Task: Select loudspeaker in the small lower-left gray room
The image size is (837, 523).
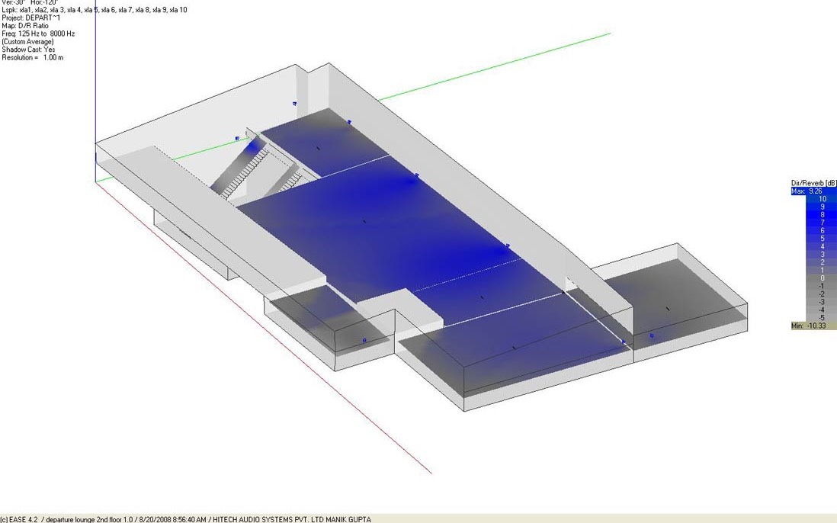Action: 364,340
